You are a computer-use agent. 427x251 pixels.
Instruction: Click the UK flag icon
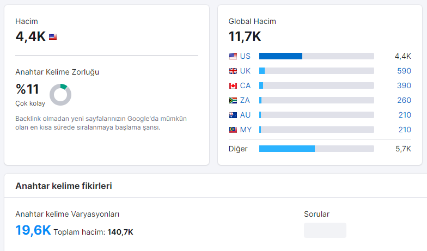[233, 71]
